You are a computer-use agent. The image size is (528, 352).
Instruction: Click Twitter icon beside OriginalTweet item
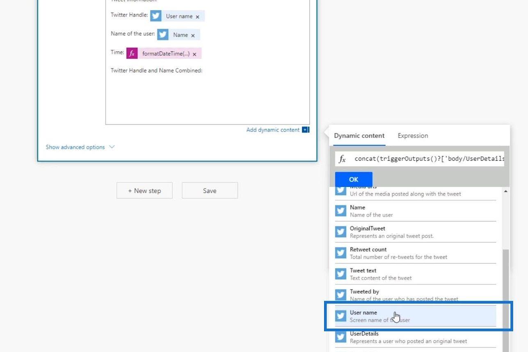(x=341, y=232)
